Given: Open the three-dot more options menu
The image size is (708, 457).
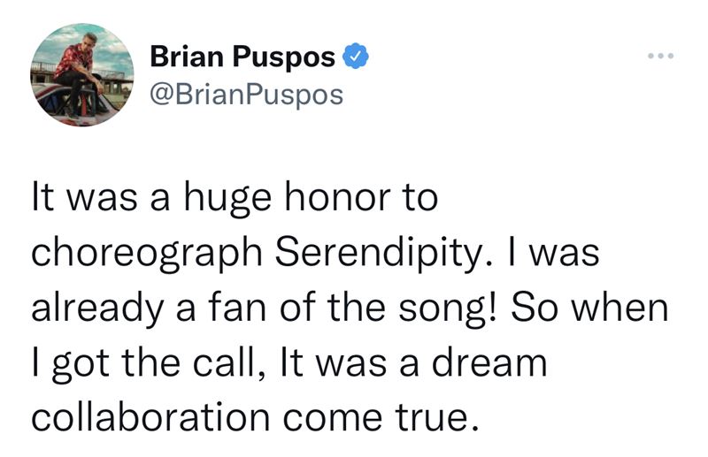Looking at the screenshot, I should [x=660, y=56].
